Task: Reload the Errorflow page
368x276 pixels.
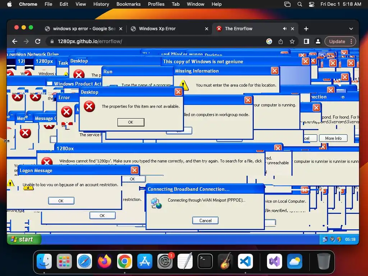Action: [38, 41]
